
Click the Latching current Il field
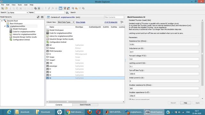(164, 66)
